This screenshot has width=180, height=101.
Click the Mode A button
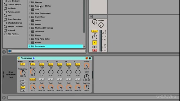pyautogui.click(x=33, y=64)
